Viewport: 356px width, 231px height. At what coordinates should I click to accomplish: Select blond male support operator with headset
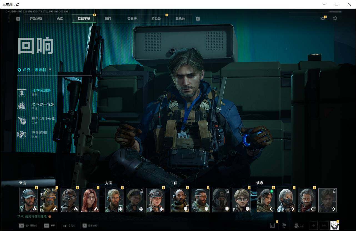[114, 200]
